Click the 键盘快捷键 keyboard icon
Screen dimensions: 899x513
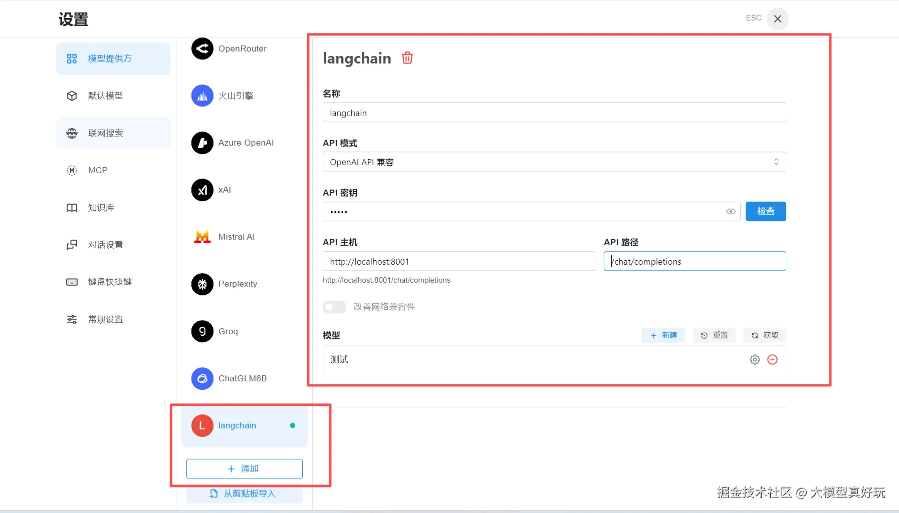[72, 282]
